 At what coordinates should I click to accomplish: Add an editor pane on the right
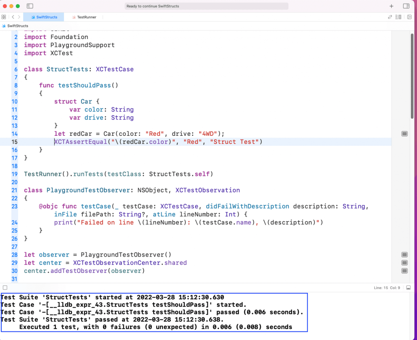coord(409,17)
